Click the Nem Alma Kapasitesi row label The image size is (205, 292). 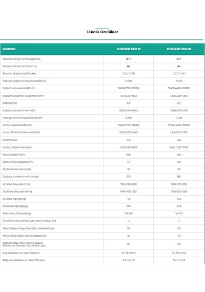18,162
